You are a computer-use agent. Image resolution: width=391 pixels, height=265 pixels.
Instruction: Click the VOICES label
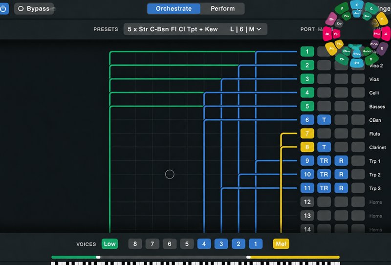(86, 244)
